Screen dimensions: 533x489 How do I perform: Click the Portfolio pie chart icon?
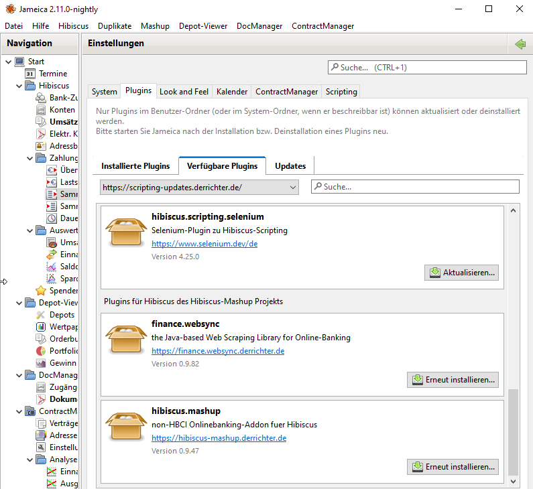point(41,351)
